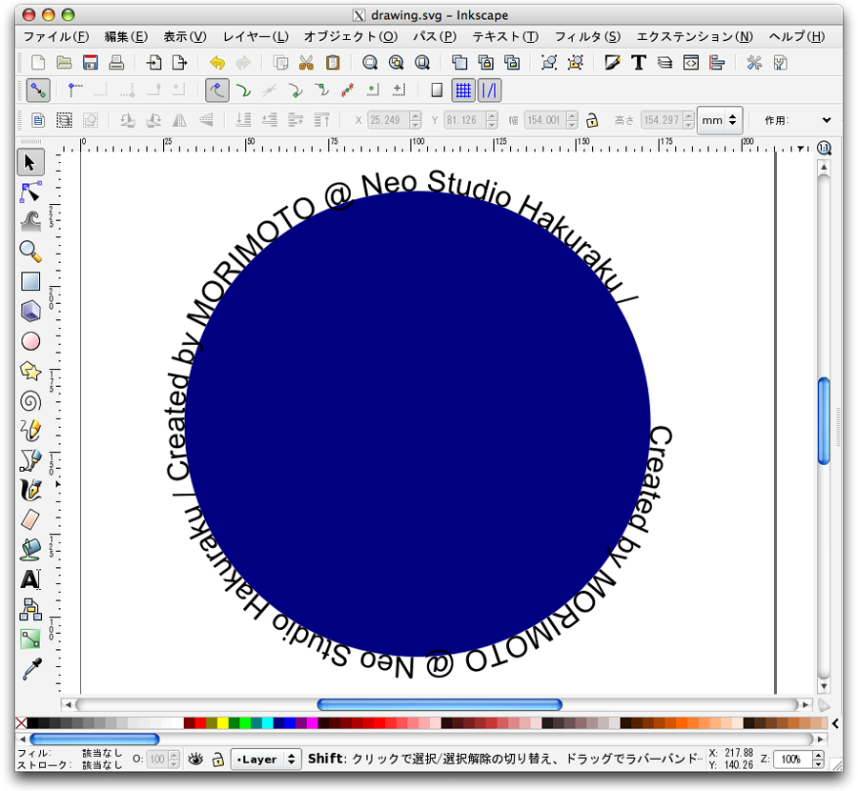Select the 3D box tool

coord(31,311)
